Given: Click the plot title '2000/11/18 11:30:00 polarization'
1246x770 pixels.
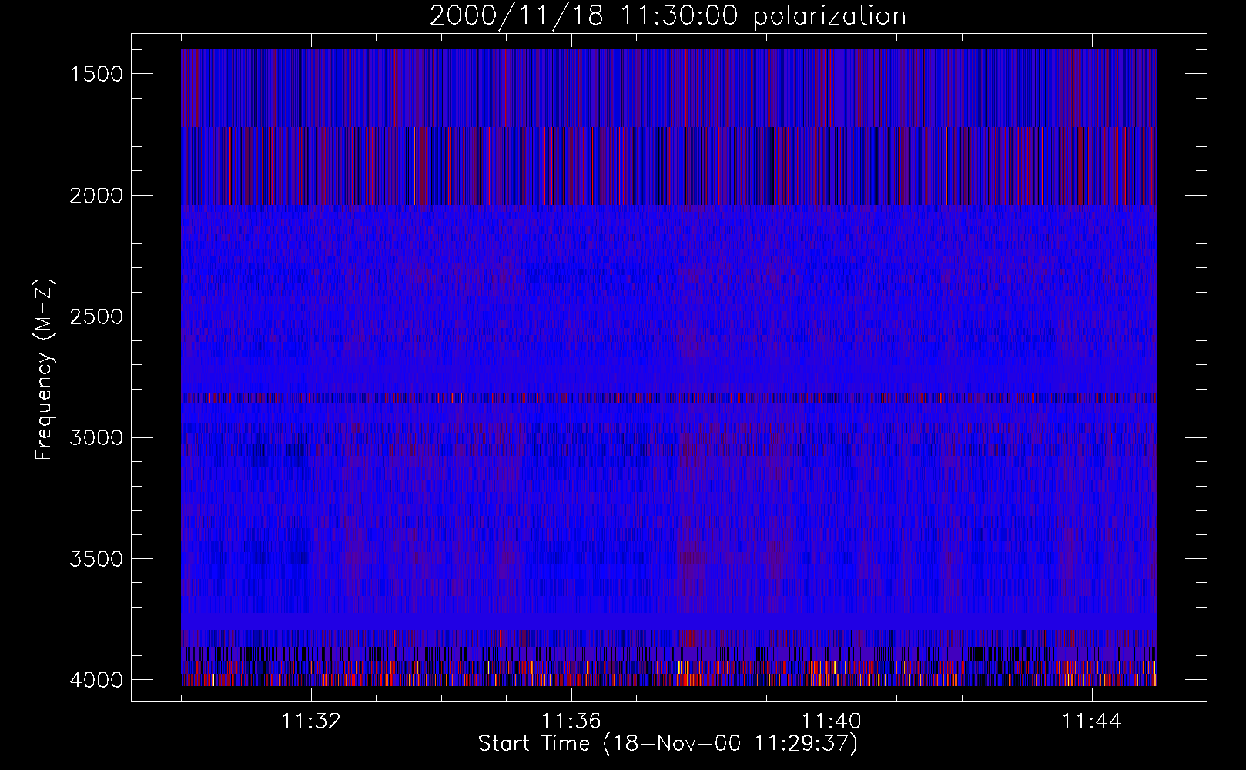Looking at the screenshot, I should pyautogui.click(x=668, y=16).
